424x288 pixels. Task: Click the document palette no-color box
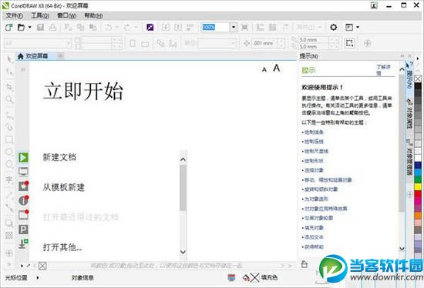tap(42, 266)
